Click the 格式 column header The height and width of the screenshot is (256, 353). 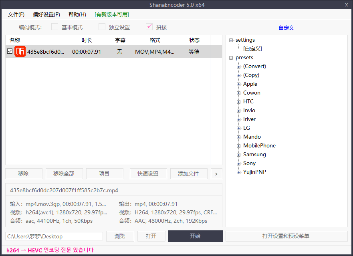pyautogui.click(x=155, y=40)
